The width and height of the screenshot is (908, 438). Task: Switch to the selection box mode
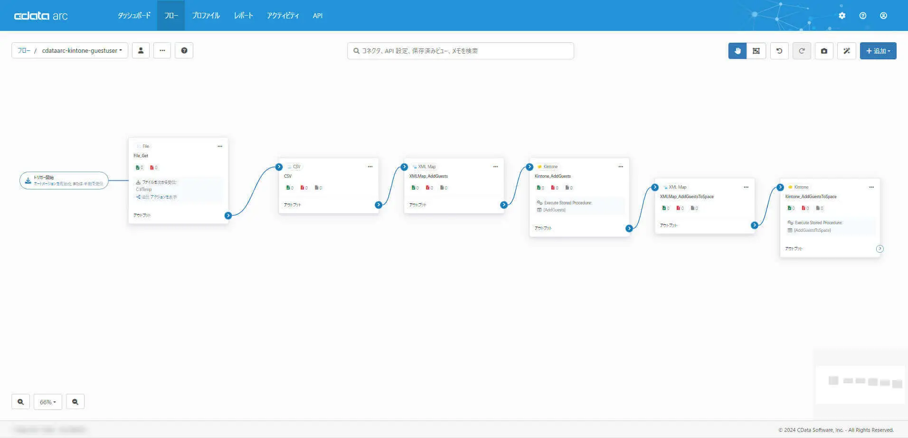[x=756, y=51]
